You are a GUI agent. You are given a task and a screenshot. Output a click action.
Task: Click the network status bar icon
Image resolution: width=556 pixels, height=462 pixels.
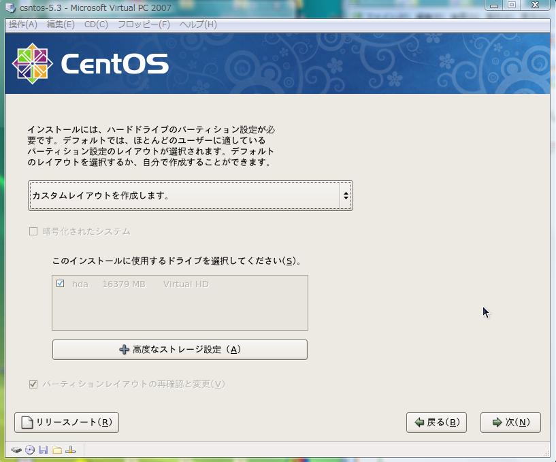[x=71, y=450]
